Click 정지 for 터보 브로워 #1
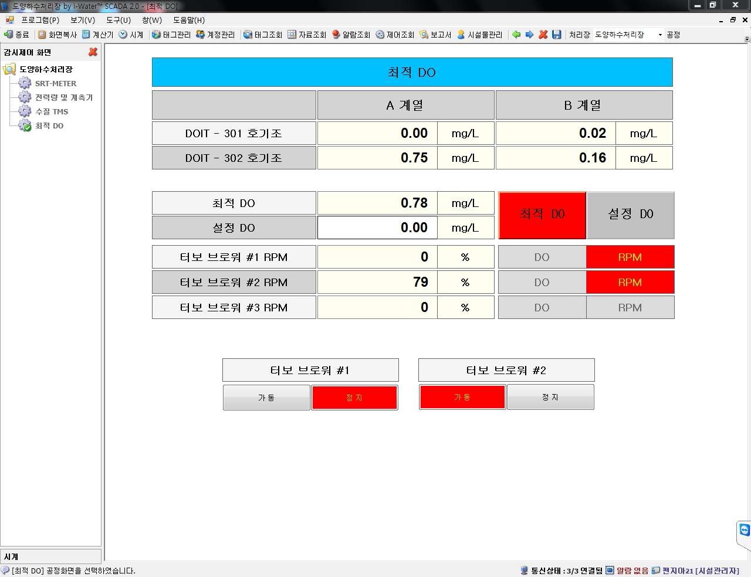The width and height of the screenshot is (751, 577). [354, 398]
